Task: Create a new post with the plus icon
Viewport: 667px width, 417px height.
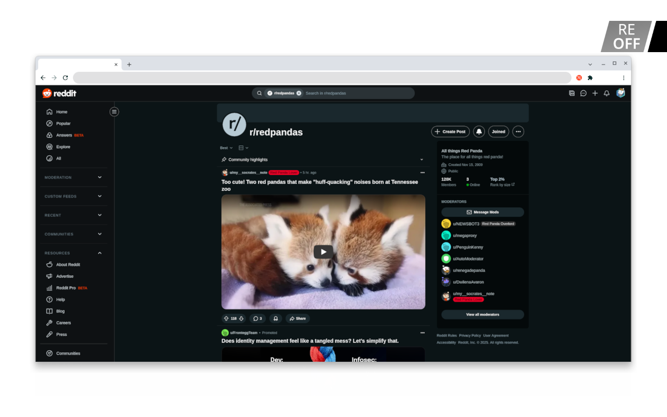Action: pyautogui.click(x=595, y=93)
